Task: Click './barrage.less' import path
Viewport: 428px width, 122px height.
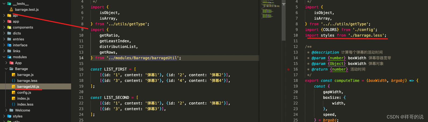Action: pos(366,35)
